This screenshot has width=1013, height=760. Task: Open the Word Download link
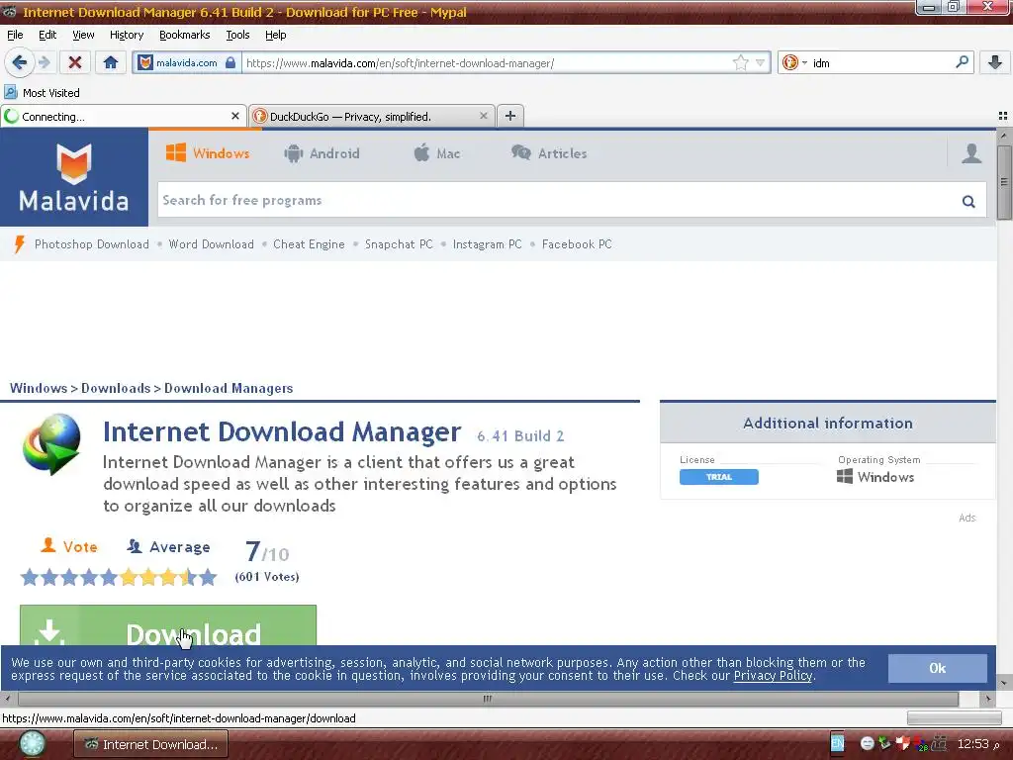[212, 244]
